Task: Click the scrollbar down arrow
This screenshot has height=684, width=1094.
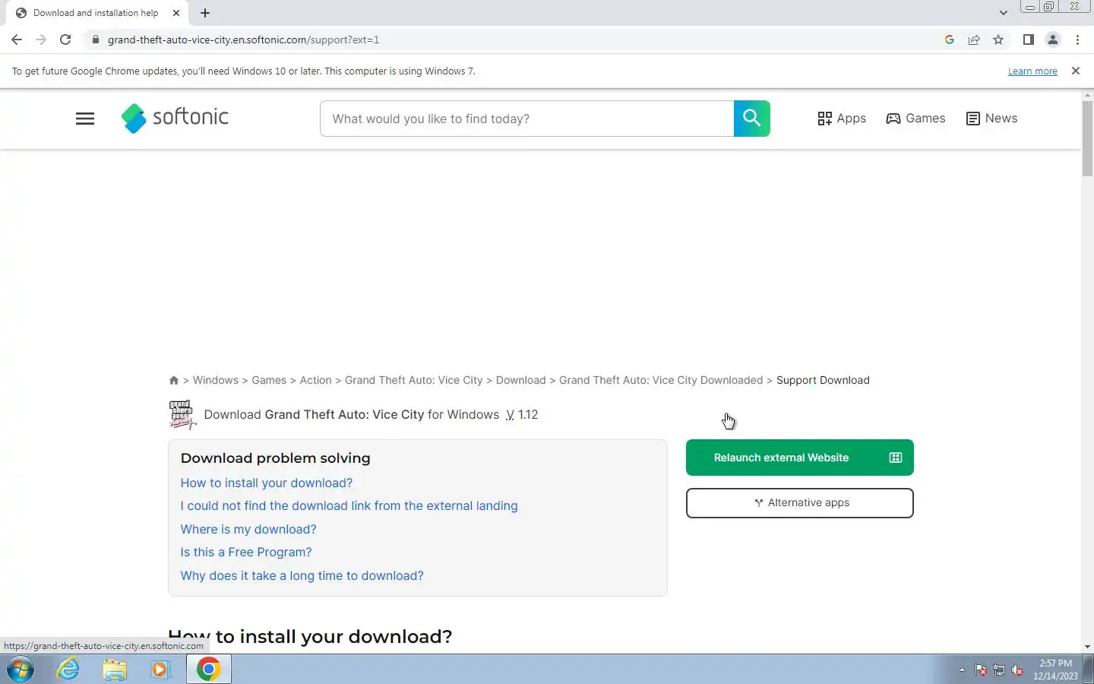Action: tap(1087, 647)
